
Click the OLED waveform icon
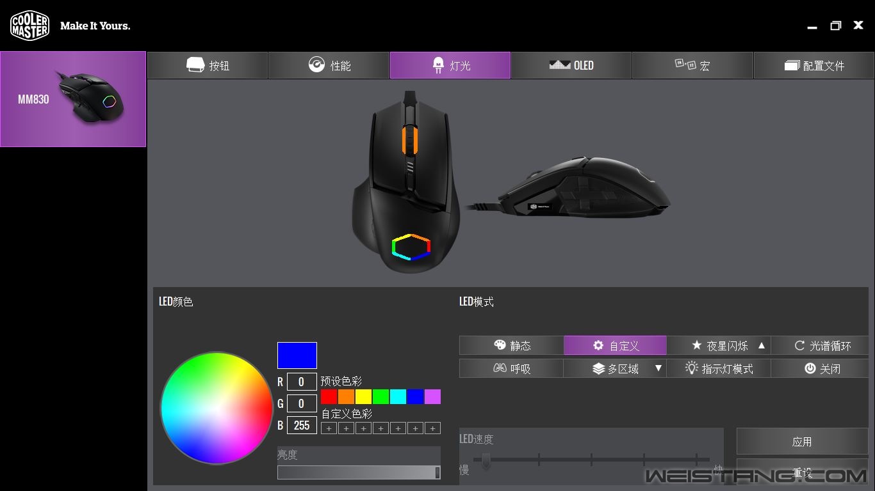point(560,65)
